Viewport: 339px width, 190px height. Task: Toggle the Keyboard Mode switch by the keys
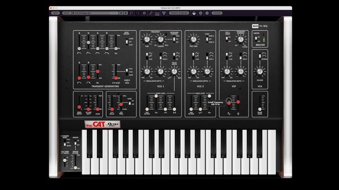pyautogui.click(x=65, y=143)
